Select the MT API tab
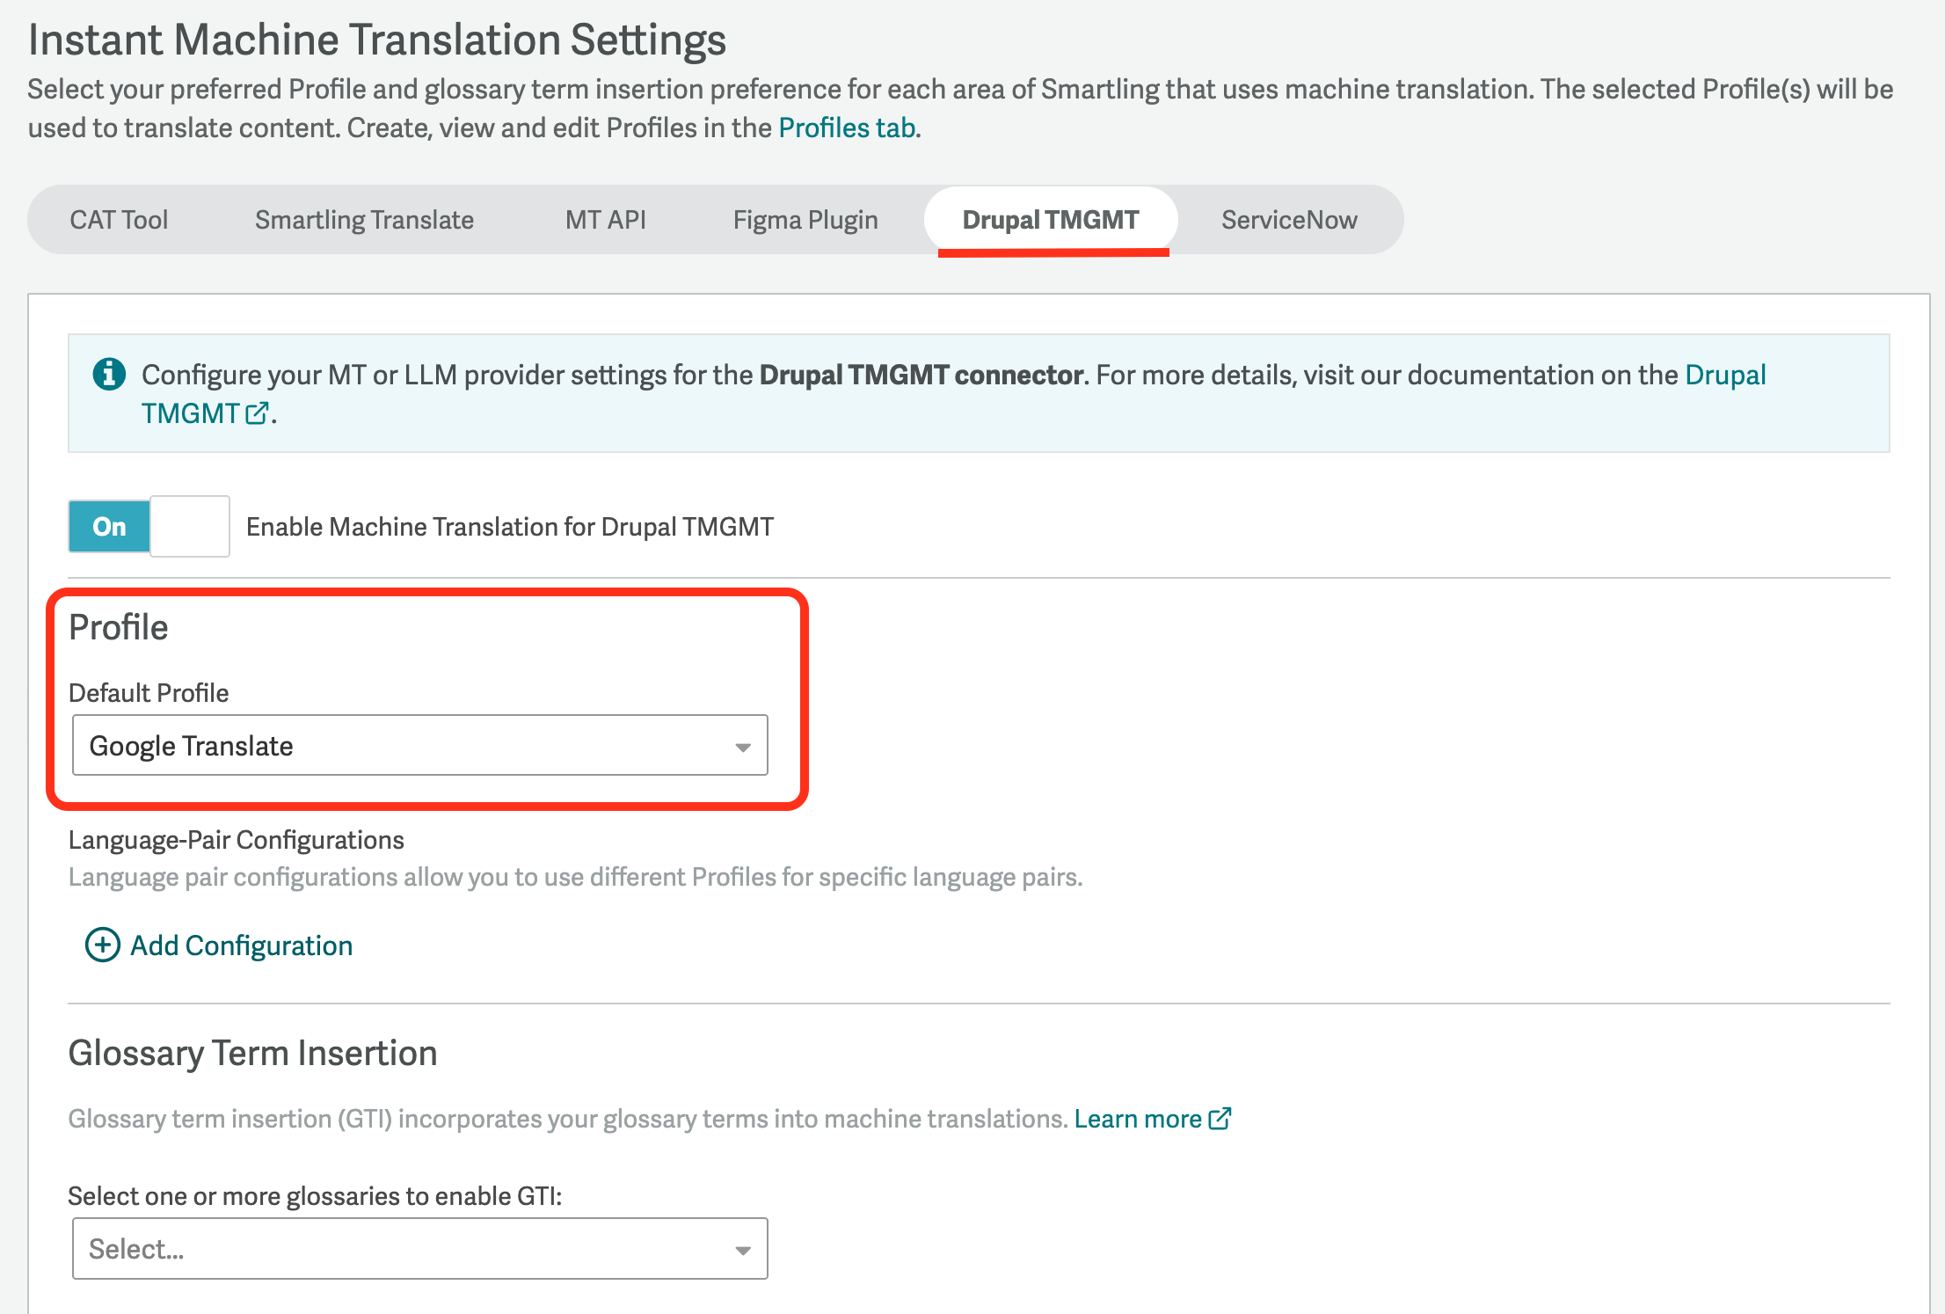 tap(606, 220)
